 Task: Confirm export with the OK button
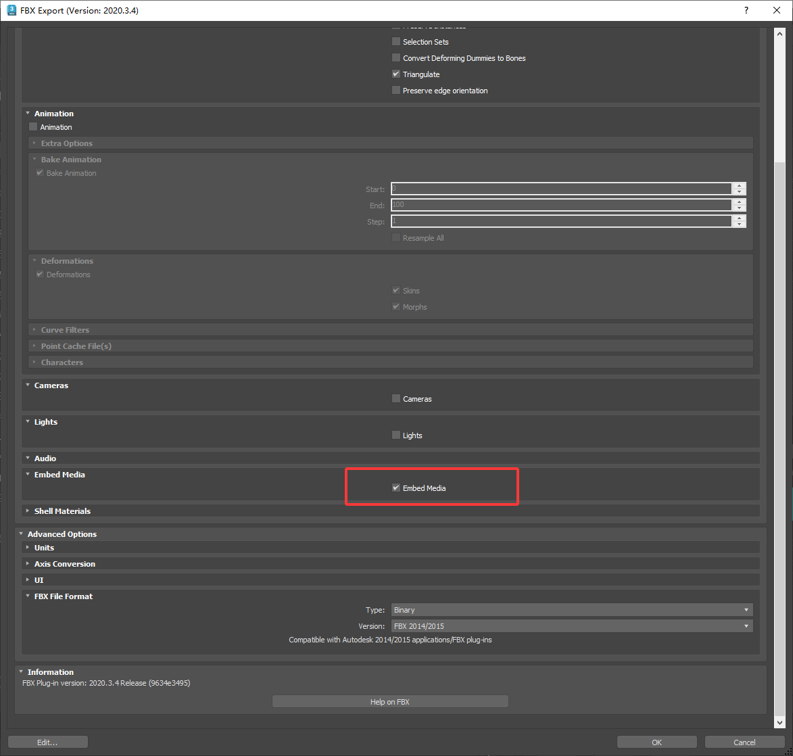(656, 742)
